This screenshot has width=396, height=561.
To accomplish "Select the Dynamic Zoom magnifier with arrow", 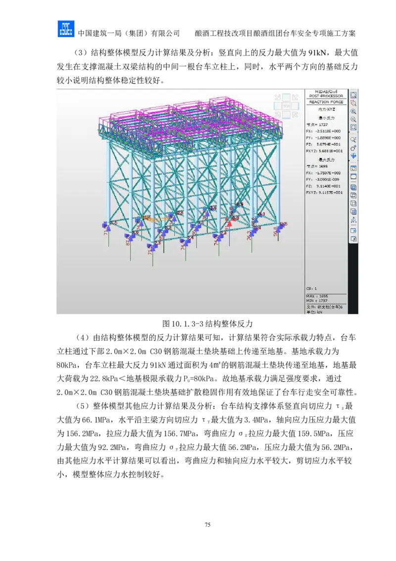I will pos(353,140).
